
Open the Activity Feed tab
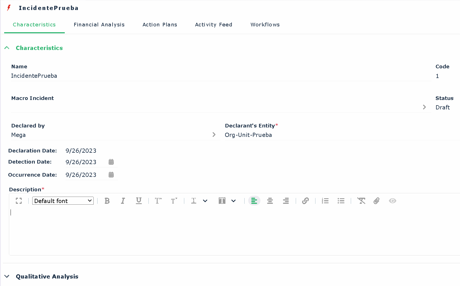213,25
